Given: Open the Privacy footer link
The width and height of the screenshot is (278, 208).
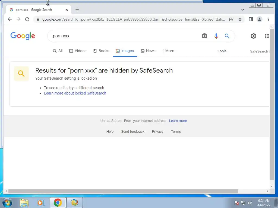Looking at the screenshot, I should point(158,131).
